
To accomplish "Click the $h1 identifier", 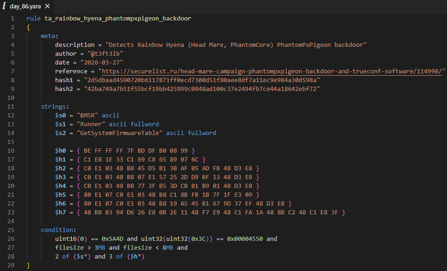I will pyautogui.click(x=60, y=160).
